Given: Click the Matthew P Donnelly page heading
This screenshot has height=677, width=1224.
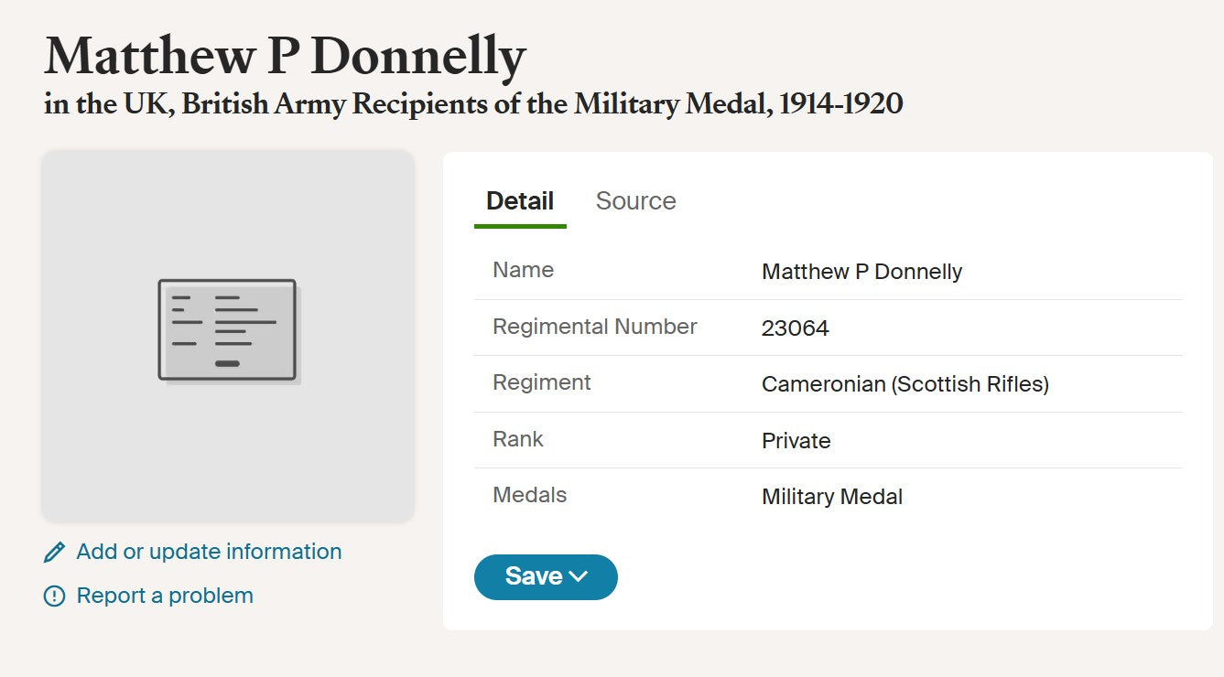Looking at the screenshot, I should pyautogui.click(x=284, y=55).
